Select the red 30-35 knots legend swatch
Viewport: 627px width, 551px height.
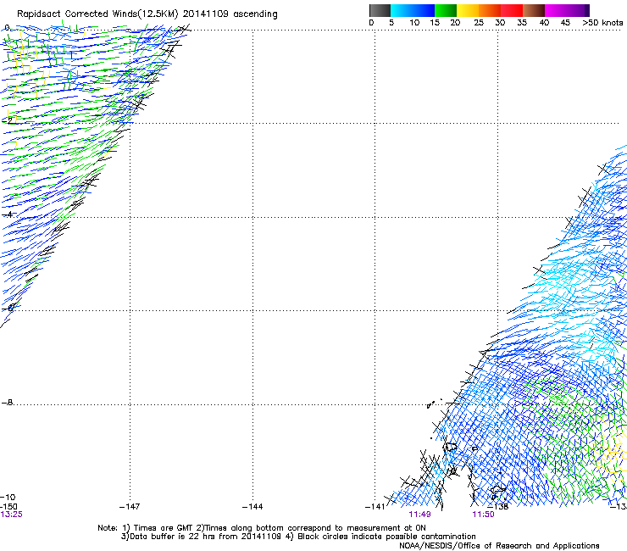point(512,10)
